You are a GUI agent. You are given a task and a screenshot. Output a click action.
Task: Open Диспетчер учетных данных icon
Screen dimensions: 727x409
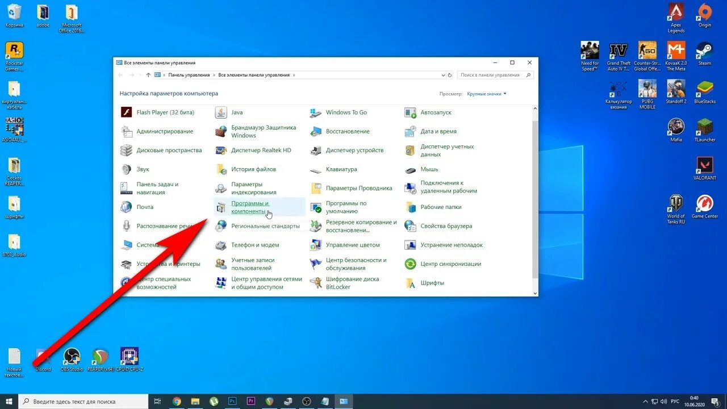click(410, 151)
